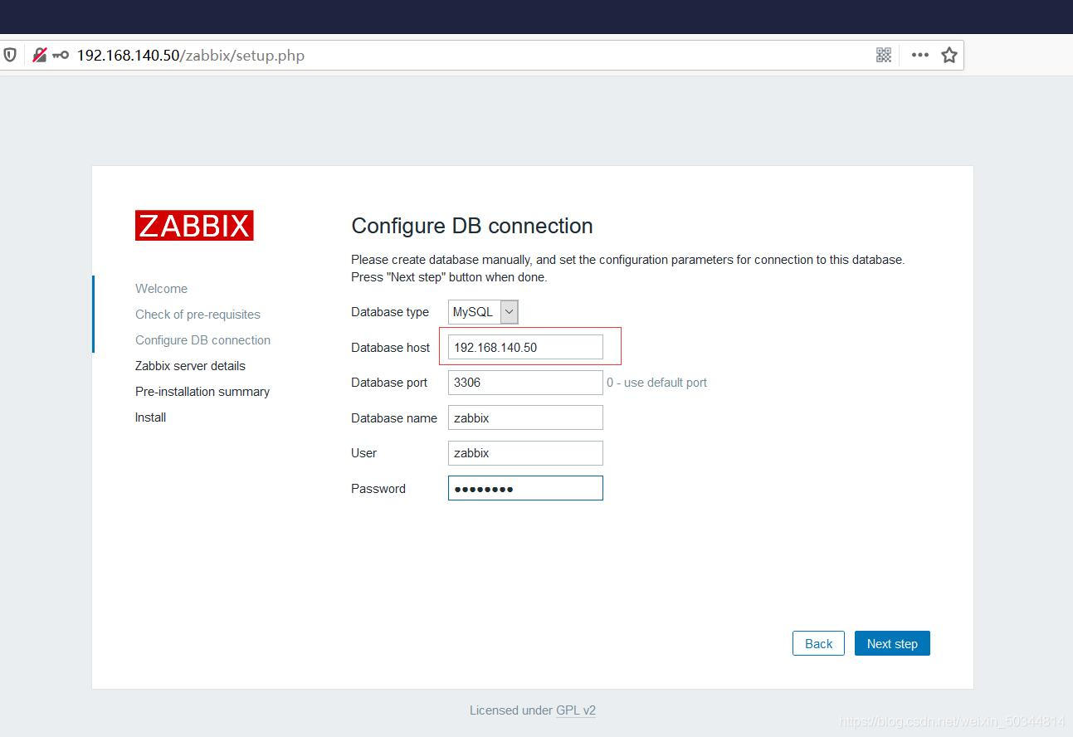Click the Database host label
Image resolution: width=1073 pixels, height=737 pixels.
390,348
